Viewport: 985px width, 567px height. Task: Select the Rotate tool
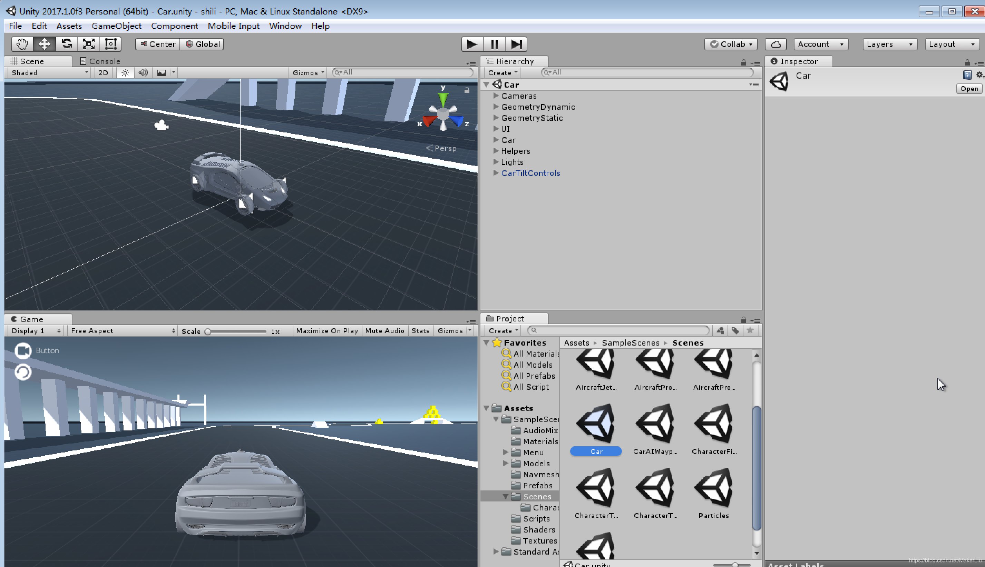[66, 44]
